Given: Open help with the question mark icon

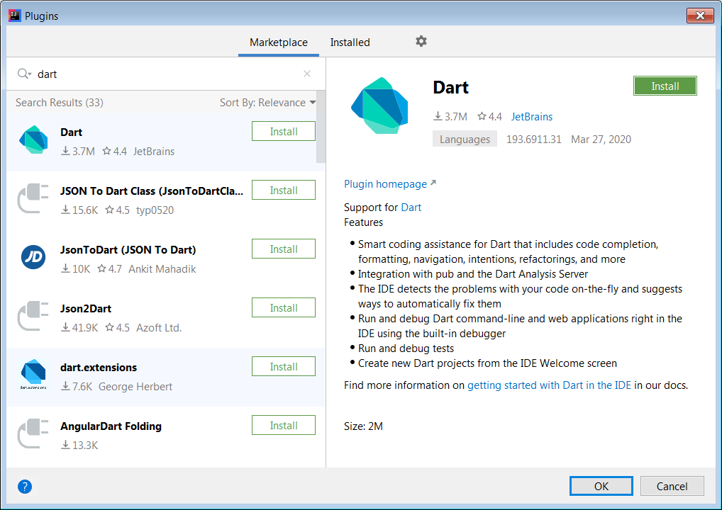Looking at the screenshot, I should click(x=25, y=487).
